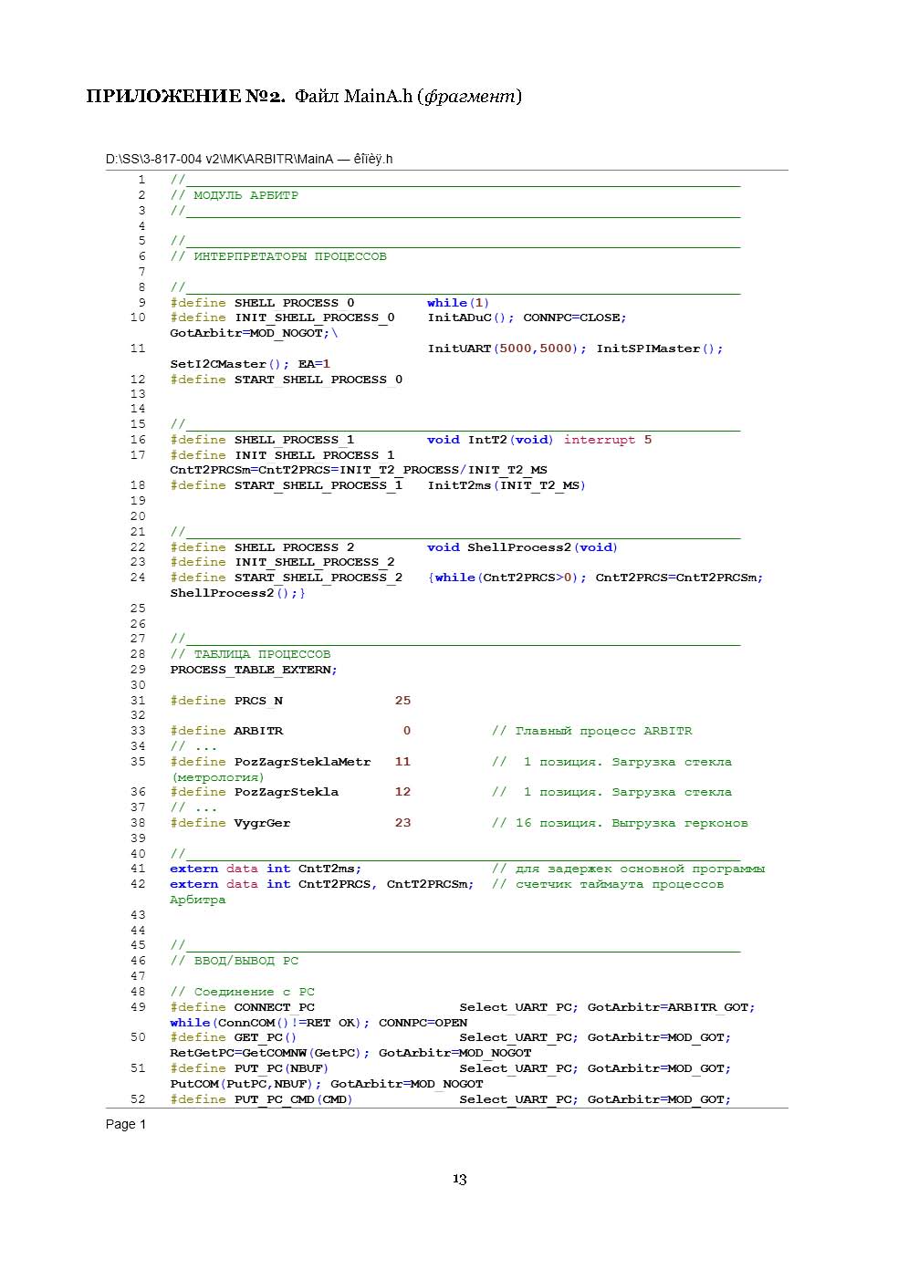Click the comment "// Главный процесс ARBITR"

pos(592,731)
